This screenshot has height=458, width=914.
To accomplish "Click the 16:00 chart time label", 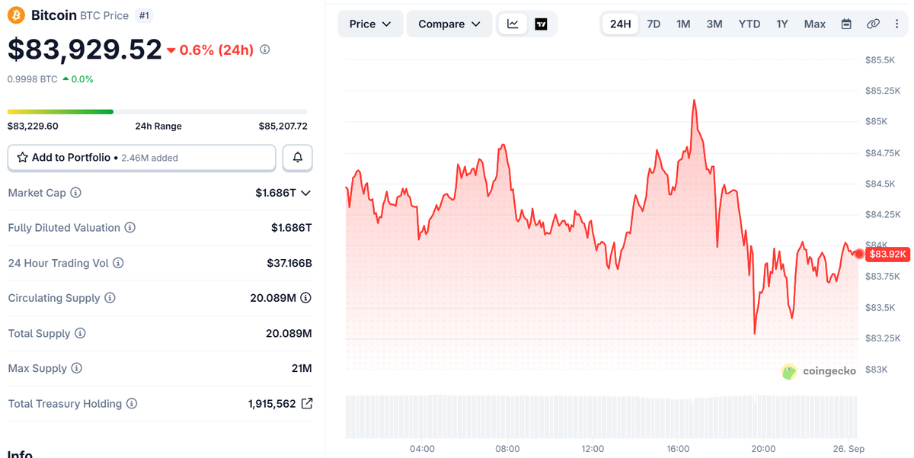I will click(678, 449).
